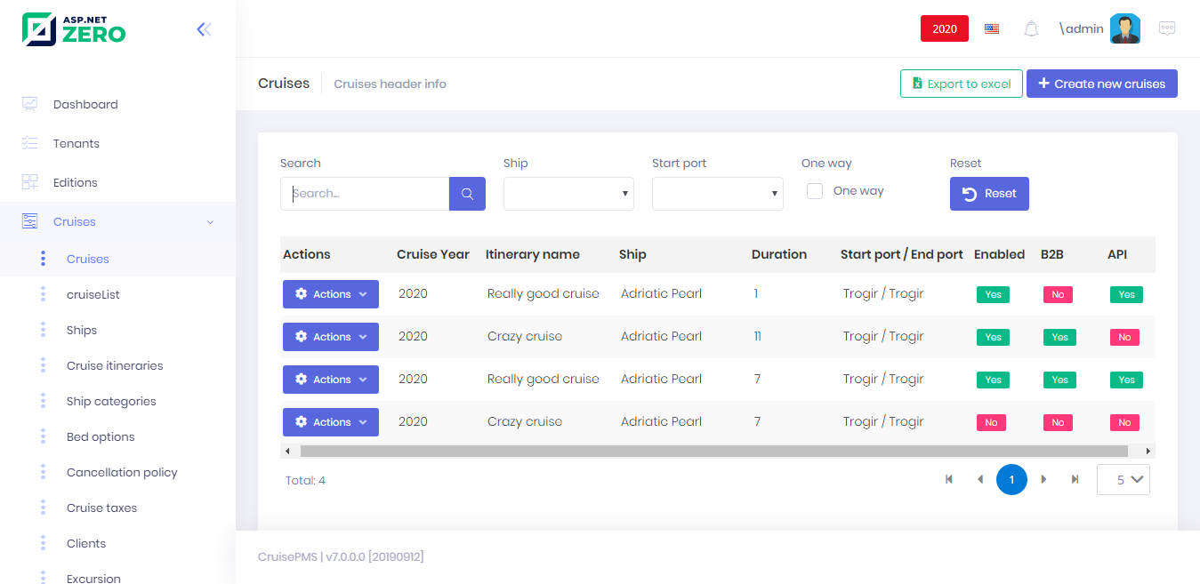
Task: Toggle the One way checkbox
Action: (x=814, y=191)
